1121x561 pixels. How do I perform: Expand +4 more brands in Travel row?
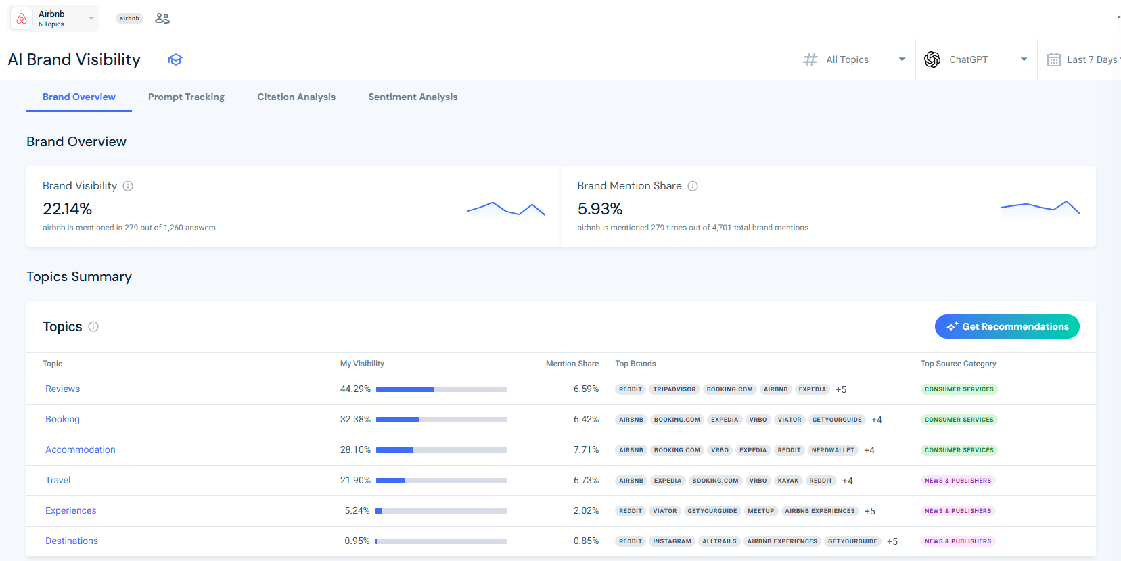click(x=847, y=481)
